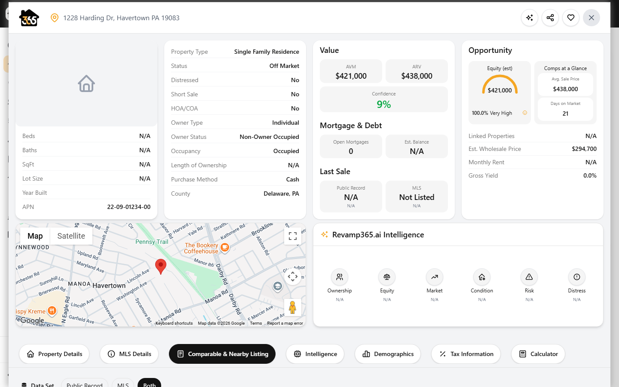Screen dimensions: 619x387
Task: Switch map to Satellite view
Action: 71,236
